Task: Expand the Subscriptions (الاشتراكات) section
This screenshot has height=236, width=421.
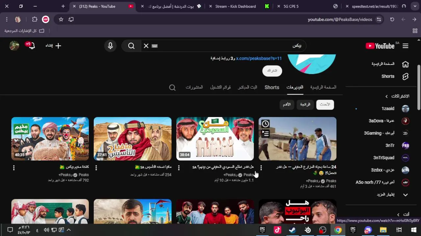Action: click(398, 96)
